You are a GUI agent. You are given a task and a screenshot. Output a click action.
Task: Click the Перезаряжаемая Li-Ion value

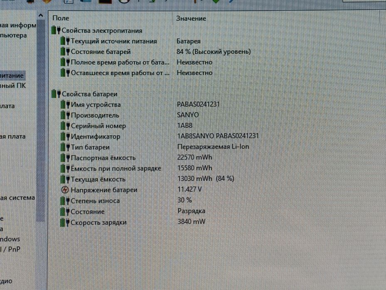(213, 147)
